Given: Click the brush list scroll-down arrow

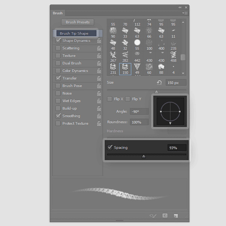Looking at the screenshot, I should click(x=183, y=73).
